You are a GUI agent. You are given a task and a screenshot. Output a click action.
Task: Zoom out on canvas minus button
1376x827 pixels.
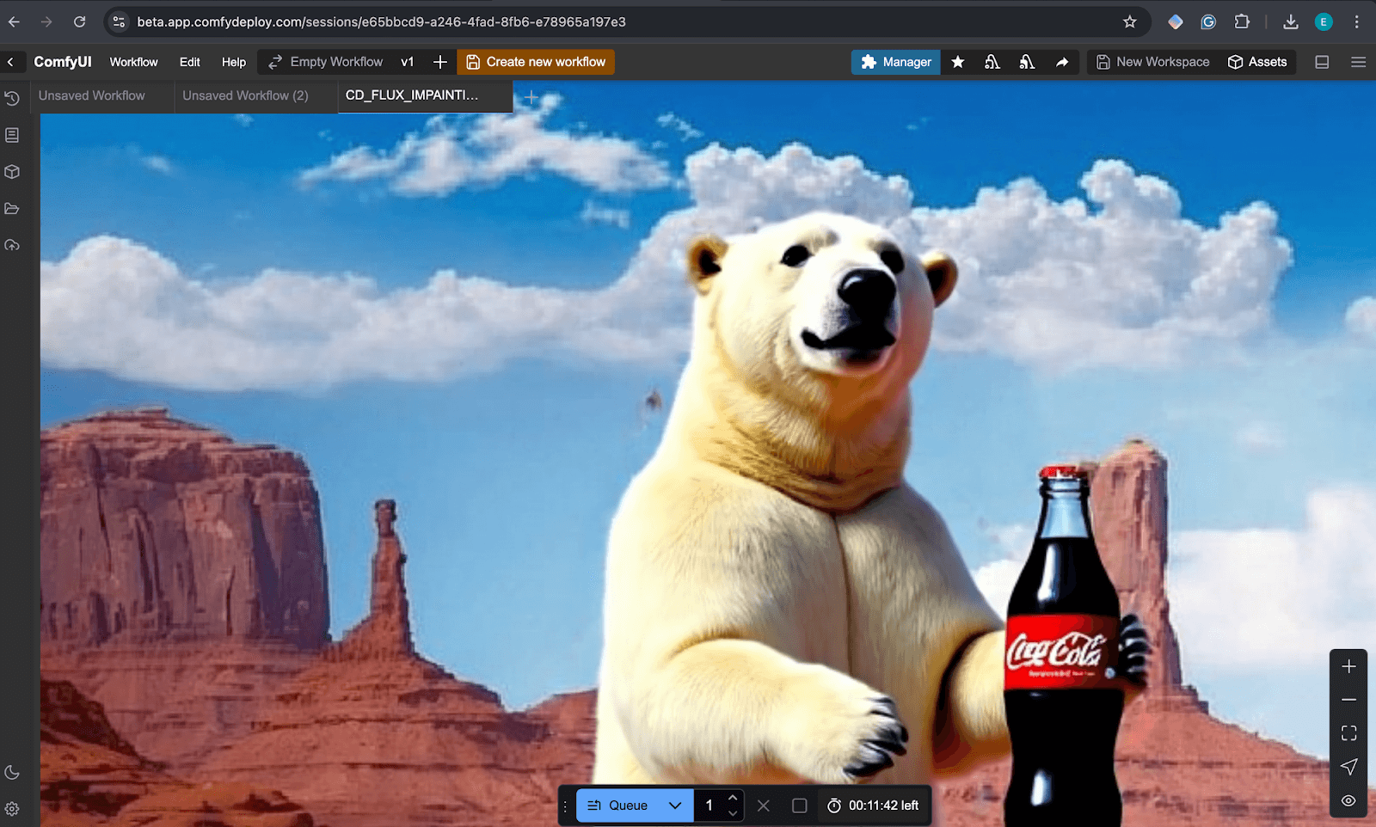[1348, 700]
